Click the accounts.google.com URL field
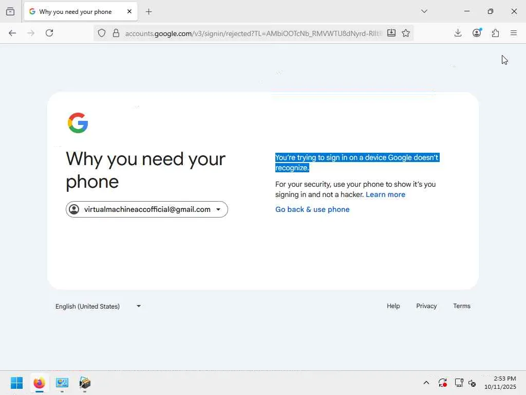The width and height of the screenshot is (526, 395). (x=254, y=33)
